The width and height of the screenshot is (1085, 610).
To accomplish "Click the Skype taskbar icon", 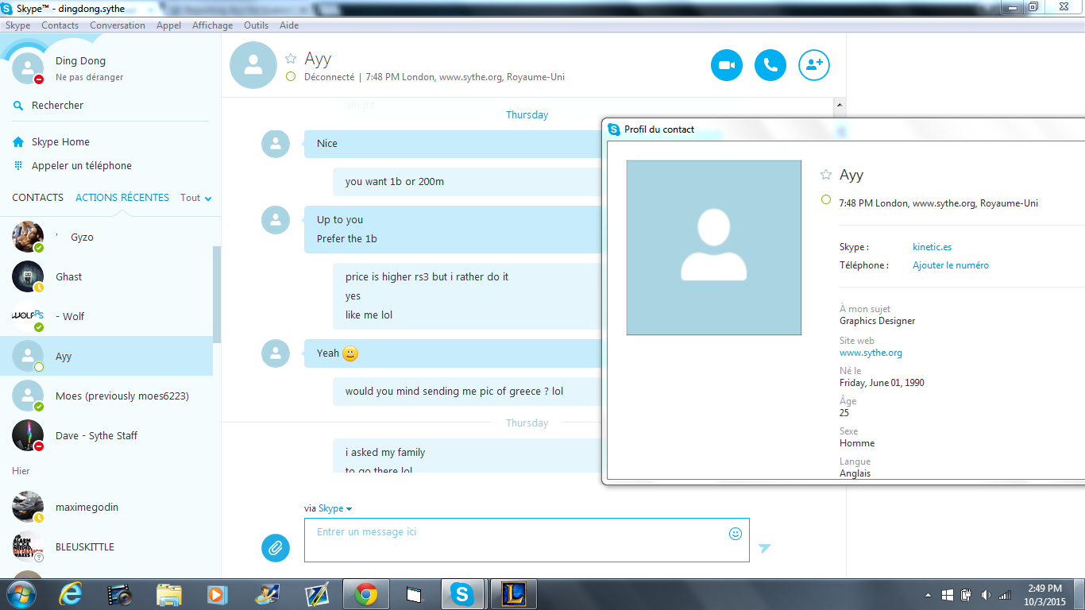I will (461, 594).
